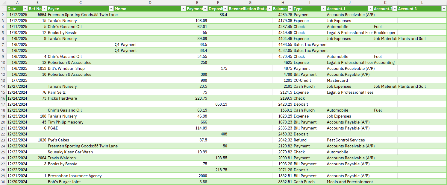Open the Reconciliation Status filter dropdown
Image resolution: width=447 pixels, height=185 pixels.
(x=269, y=9)
